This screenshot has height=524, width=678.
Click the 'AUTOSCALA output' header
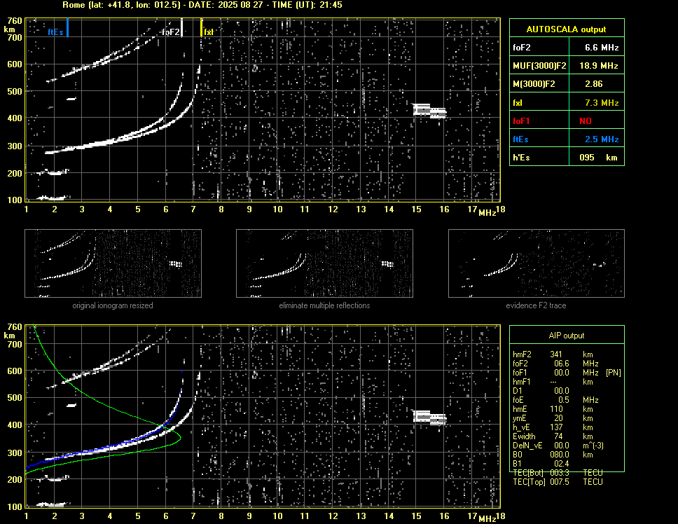coord(566,29)
